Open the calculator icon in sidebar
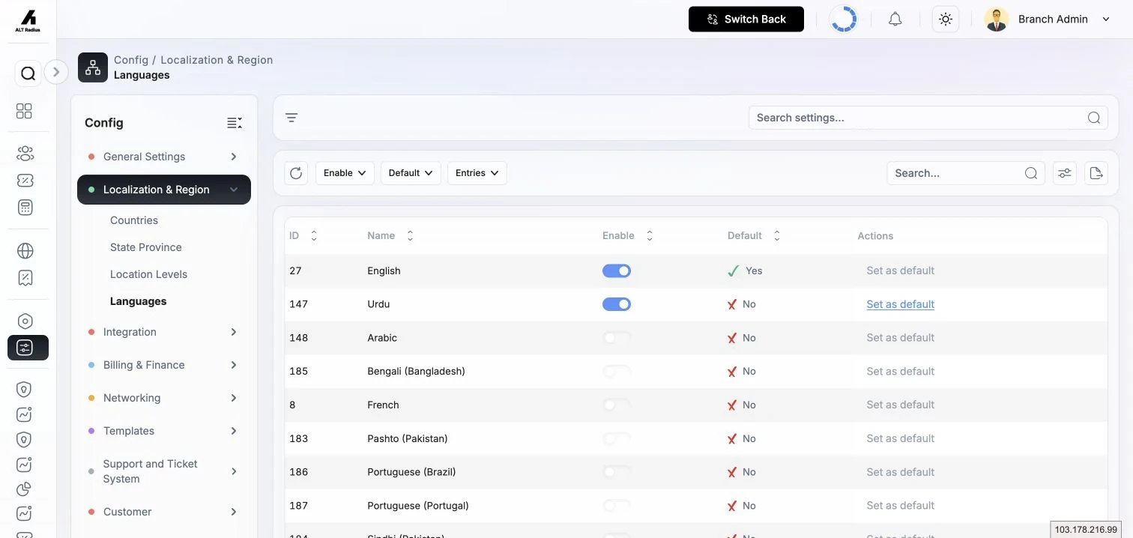The image size is (1133, 538). [x=25, y=208]
